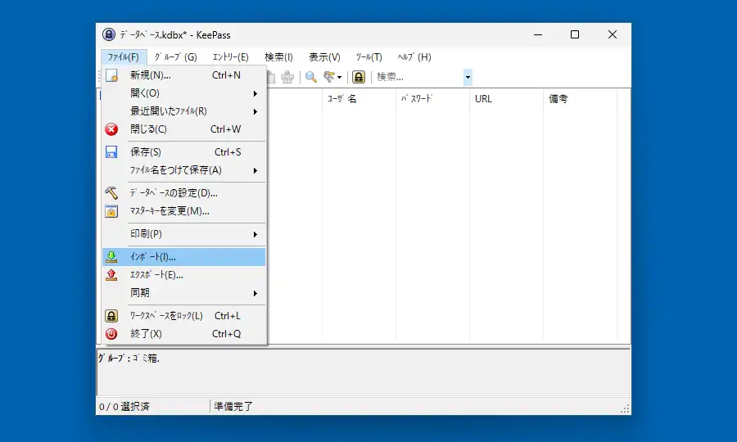Click the 新規(N)... new database entry
The width and height of the screenshot is (737, 442).
click(x=183, y=75)
